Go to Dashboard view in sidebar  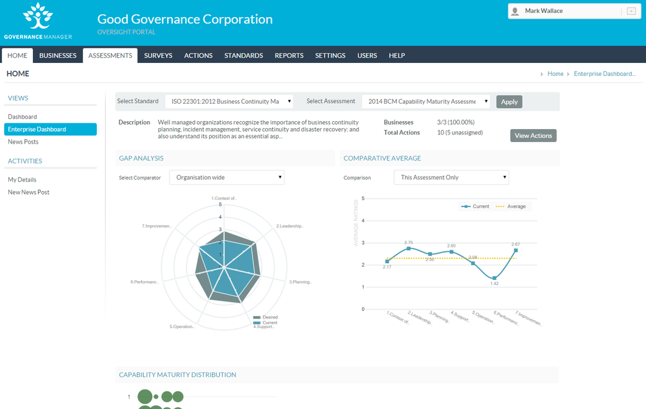tap(23, 117)
